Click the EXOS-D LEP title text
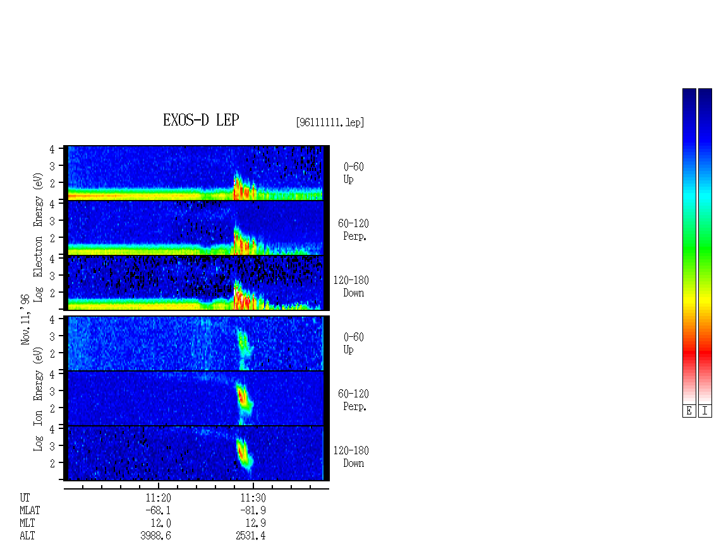714x552 pixels. 201,120
